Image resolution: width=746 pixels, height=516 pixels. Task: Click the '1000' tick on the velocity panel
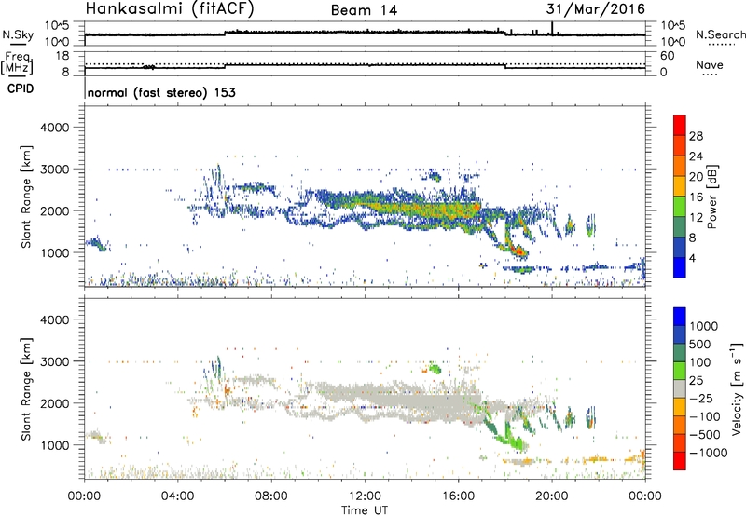pyautogui.click(x=55, y=445)
